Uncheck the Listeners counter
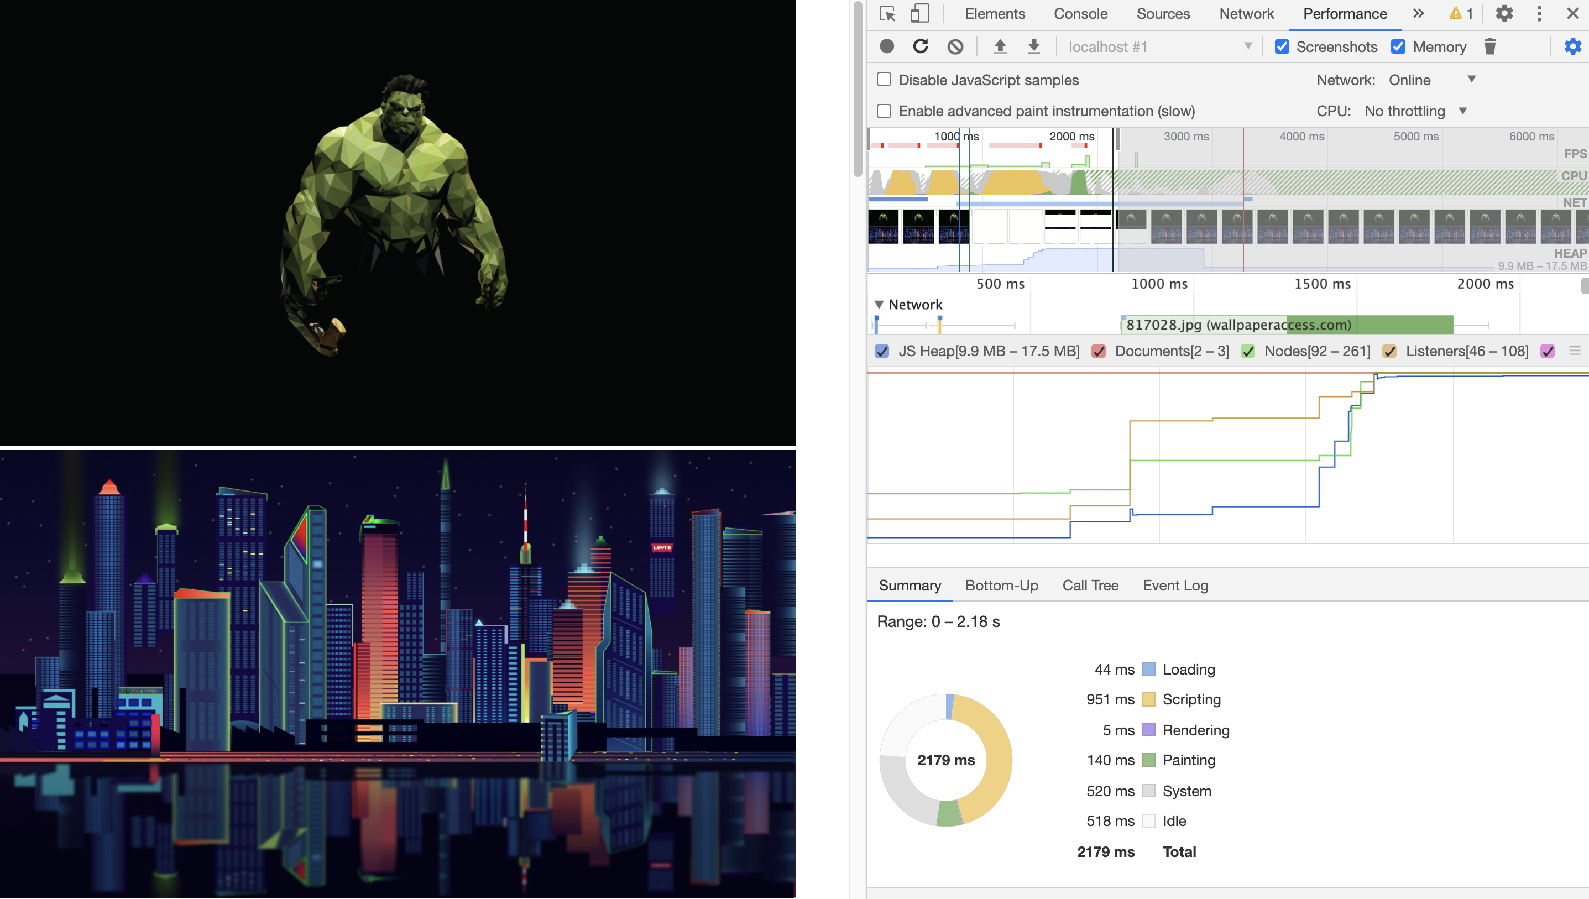1589x899 pixels. (1389, 351)
